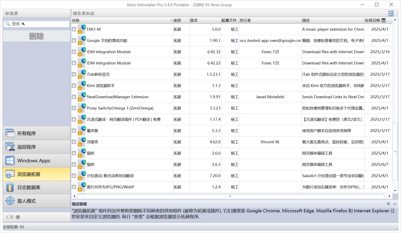Viewport: 401px width, 233px height.
Task: Select 'Javad Motallebi' publisher cell
Action: (270, 96)
